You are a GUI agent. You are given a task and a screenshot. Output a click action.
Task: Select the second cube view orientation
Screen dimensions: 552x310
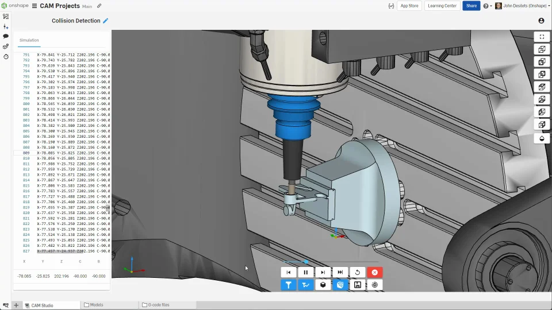coord(542,62)
